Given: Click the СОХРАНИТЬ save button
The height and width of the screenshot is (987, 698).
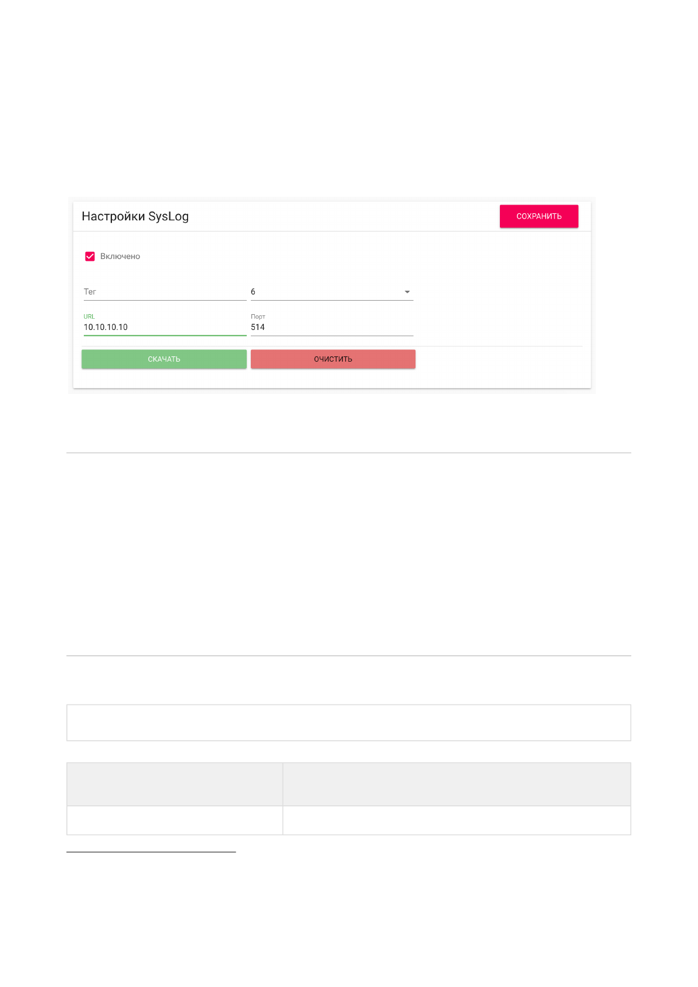Looking at the screenshot, I should coord(539,216).
